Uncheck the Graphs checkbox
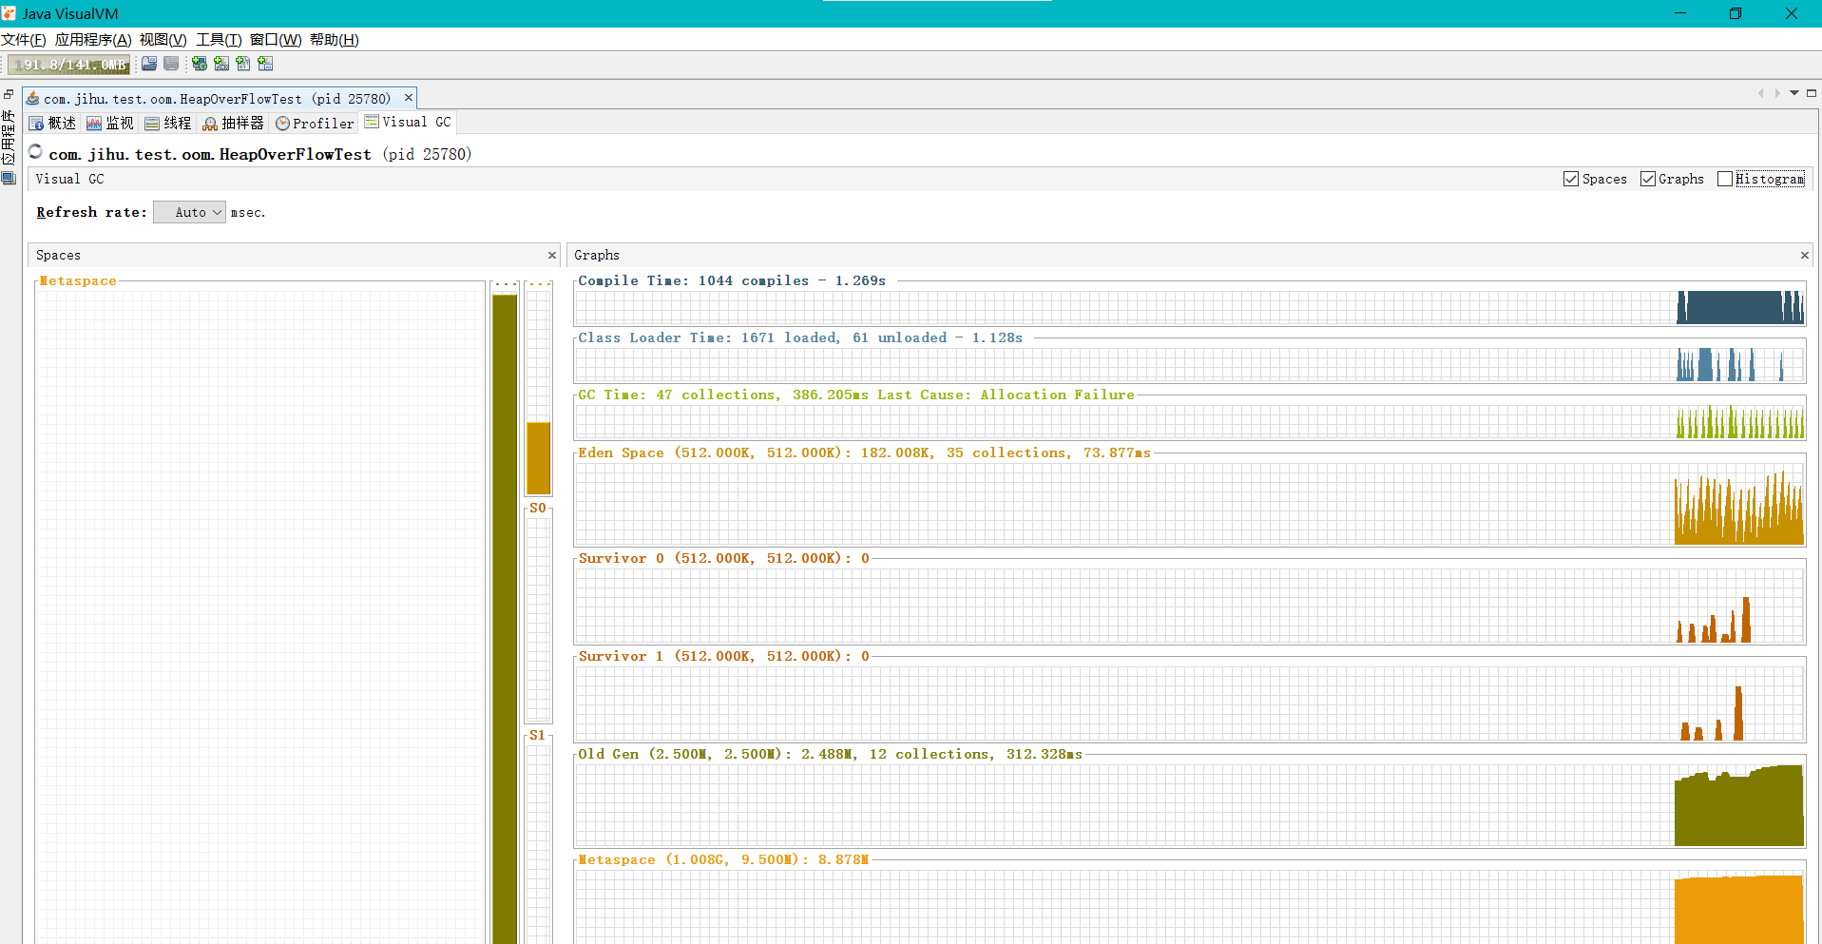This screenshot has height=944, width=1822. coord(1648,179)
